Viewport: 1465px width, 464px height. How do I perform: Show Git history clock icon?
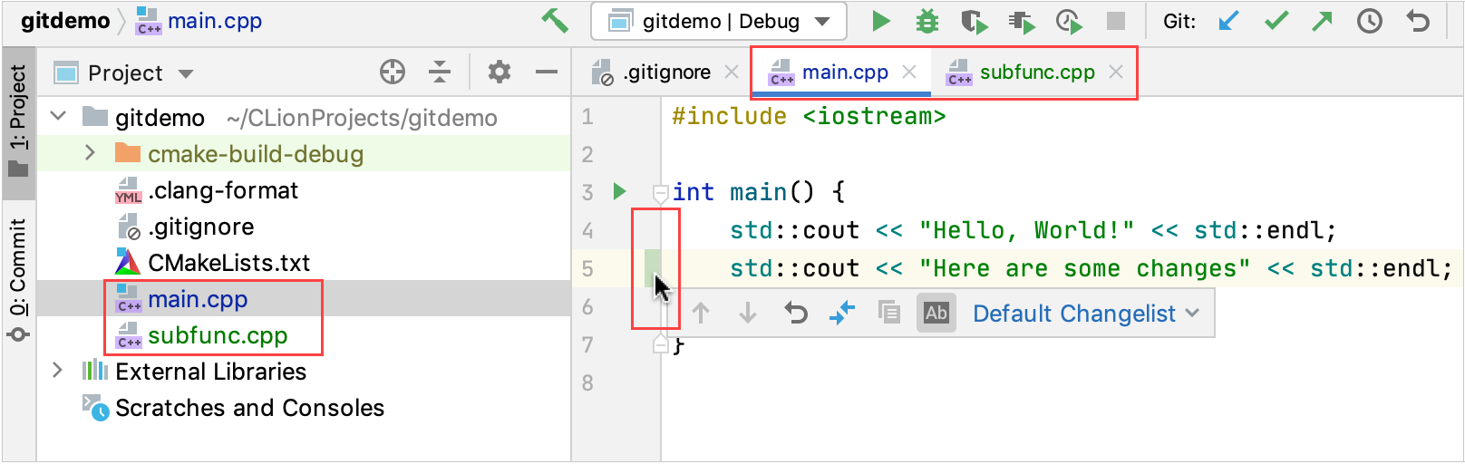tap(1369, 21)
